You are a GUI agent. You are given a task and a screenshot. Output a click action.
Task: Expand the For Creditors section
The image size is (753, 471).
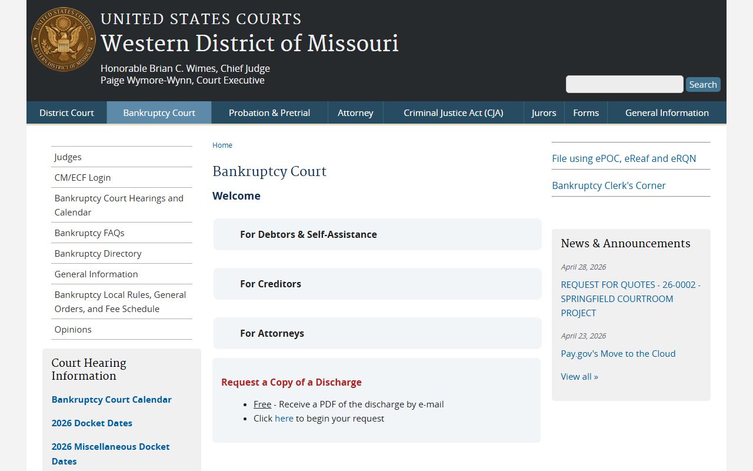coord(377,284)
